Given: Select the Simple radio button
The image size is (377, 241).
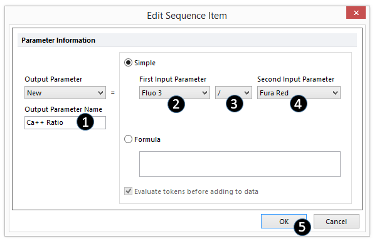Looking at the screenshot, I should point(128,63).
